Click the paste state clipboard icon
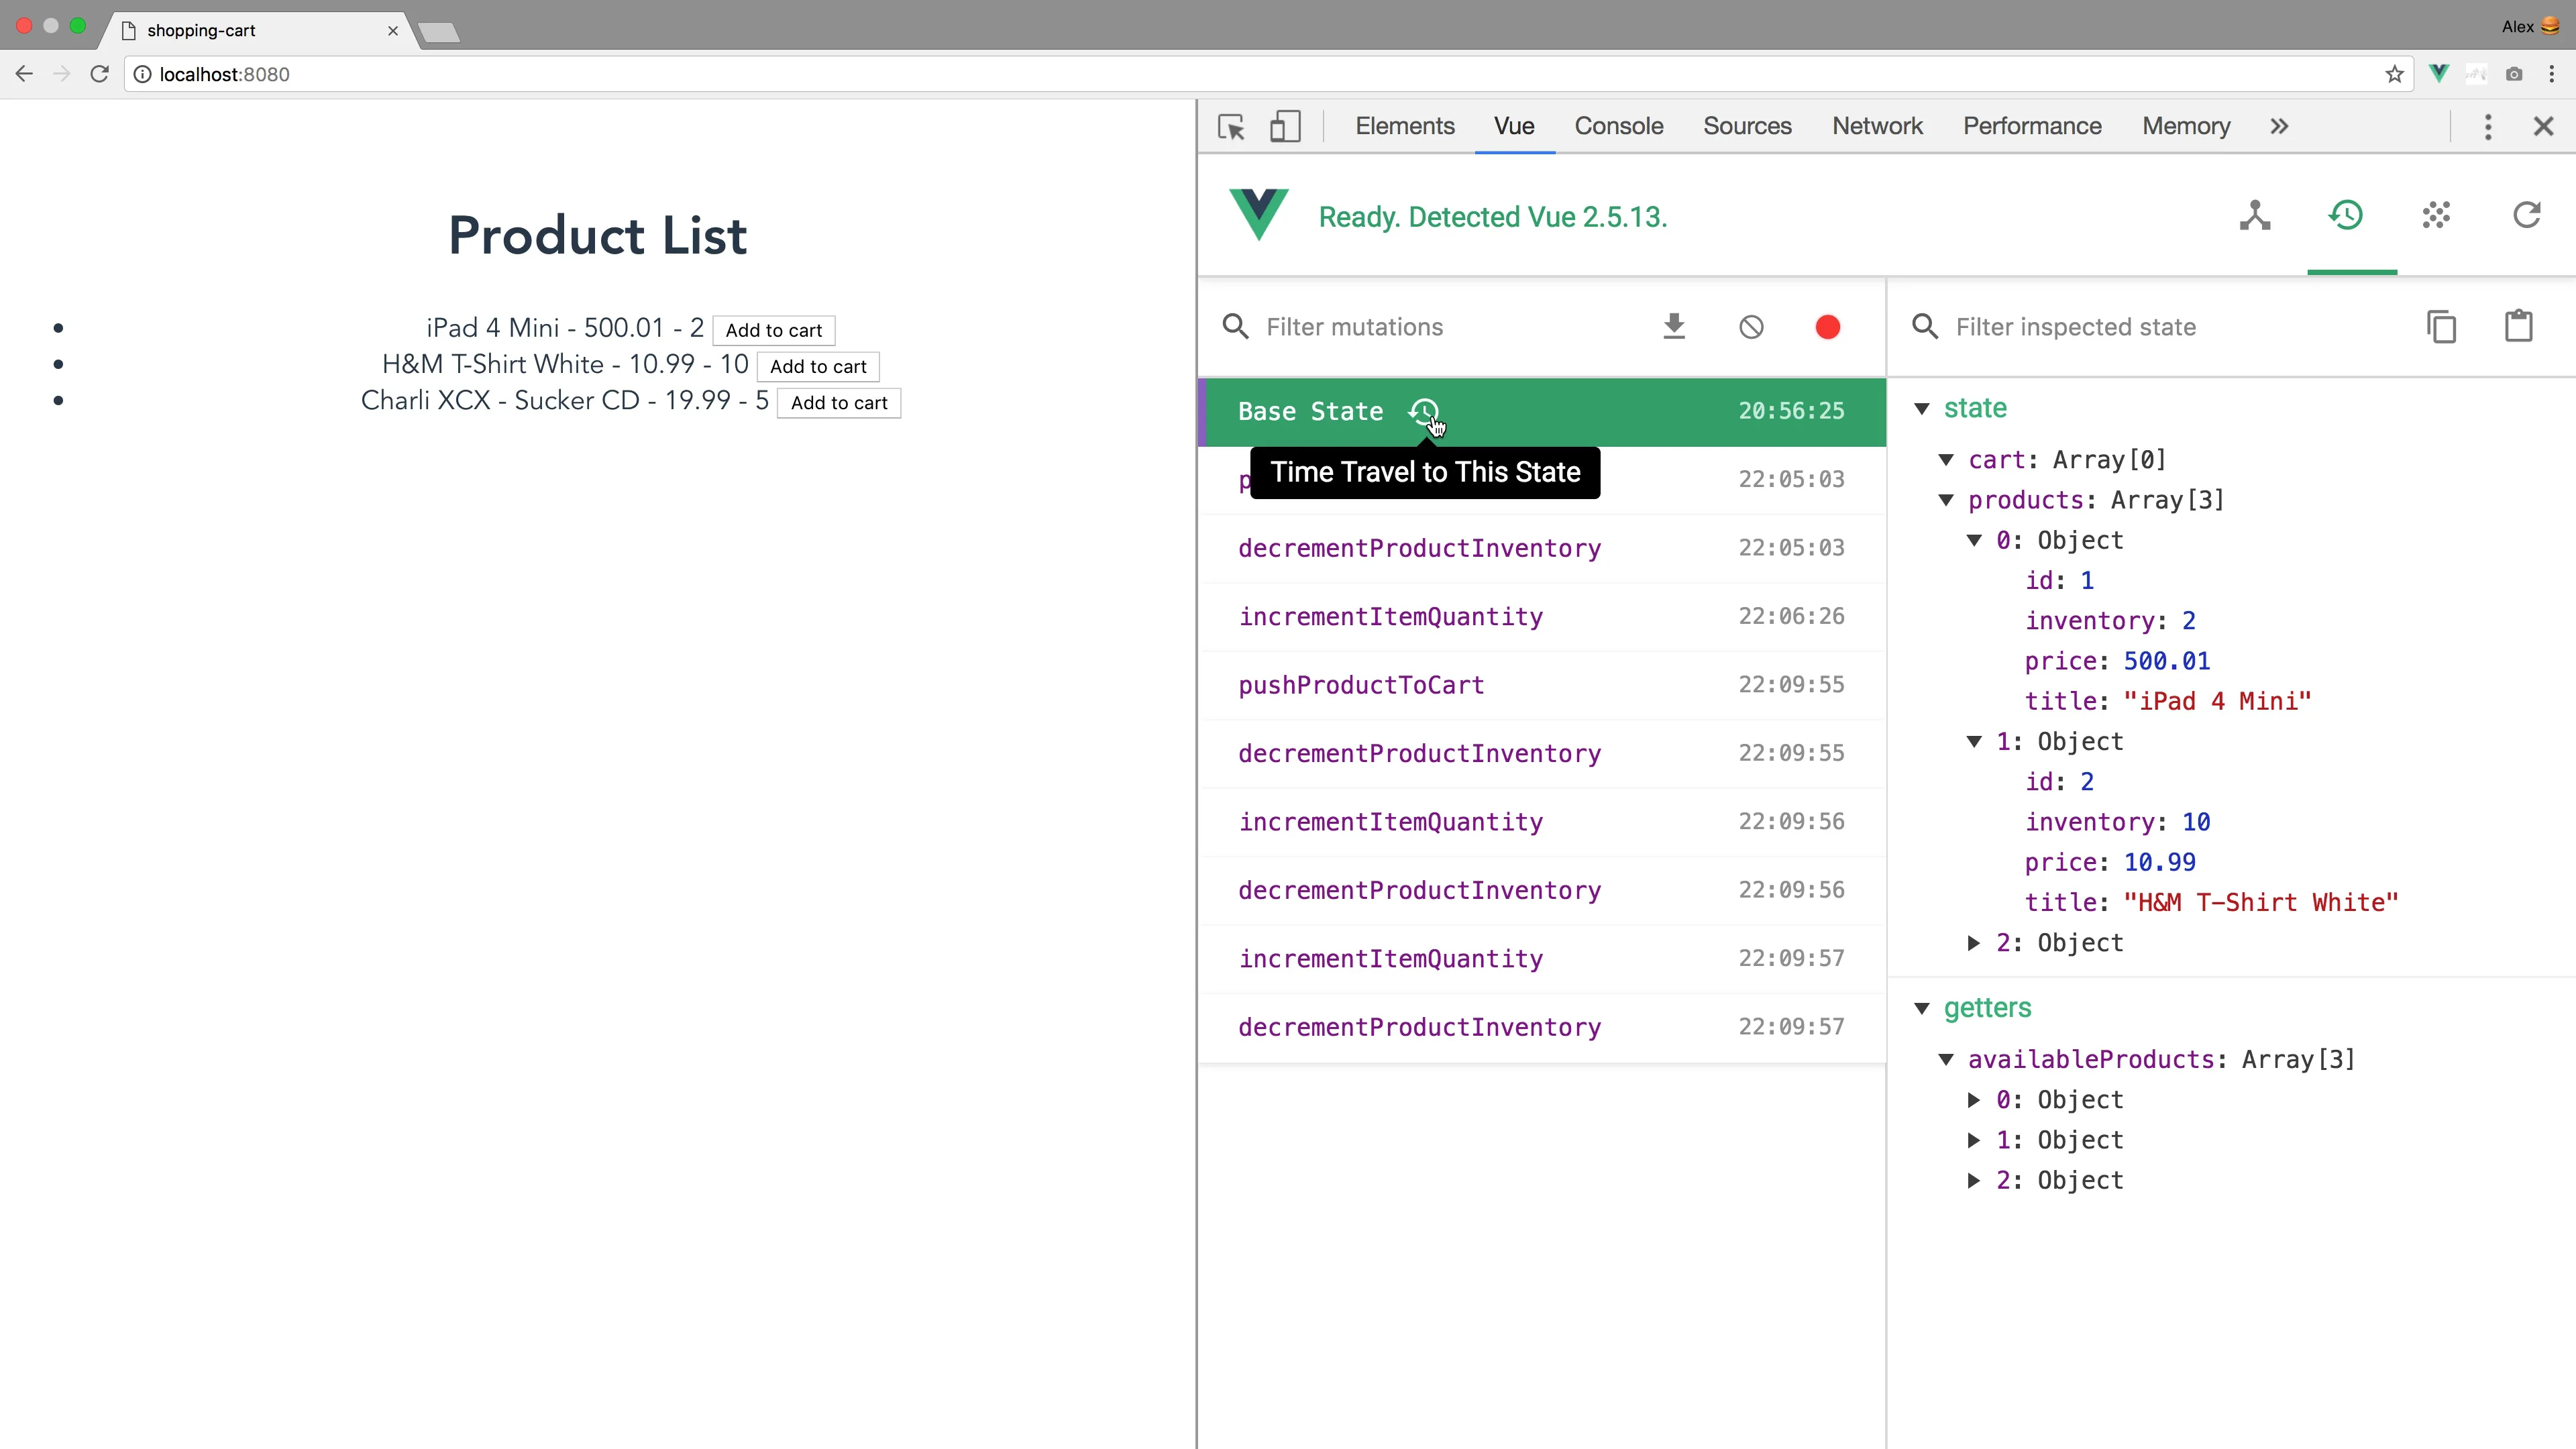The width and height of the screenshot is (2576, 1449). [2518, 327]
